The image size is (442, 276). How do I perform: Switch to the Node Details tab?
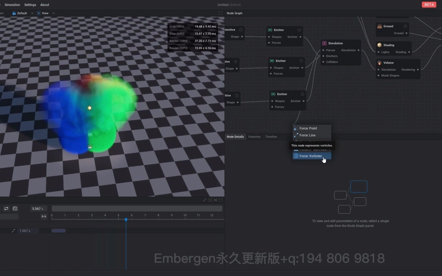click(235, 137)
